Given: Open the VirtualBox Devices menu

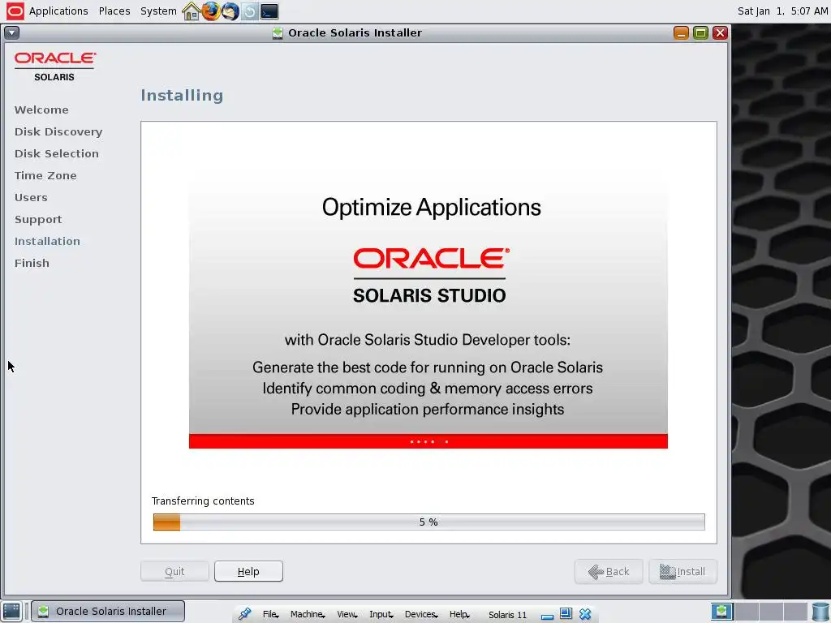Looking at the screenshot, I should coord(421,614).
